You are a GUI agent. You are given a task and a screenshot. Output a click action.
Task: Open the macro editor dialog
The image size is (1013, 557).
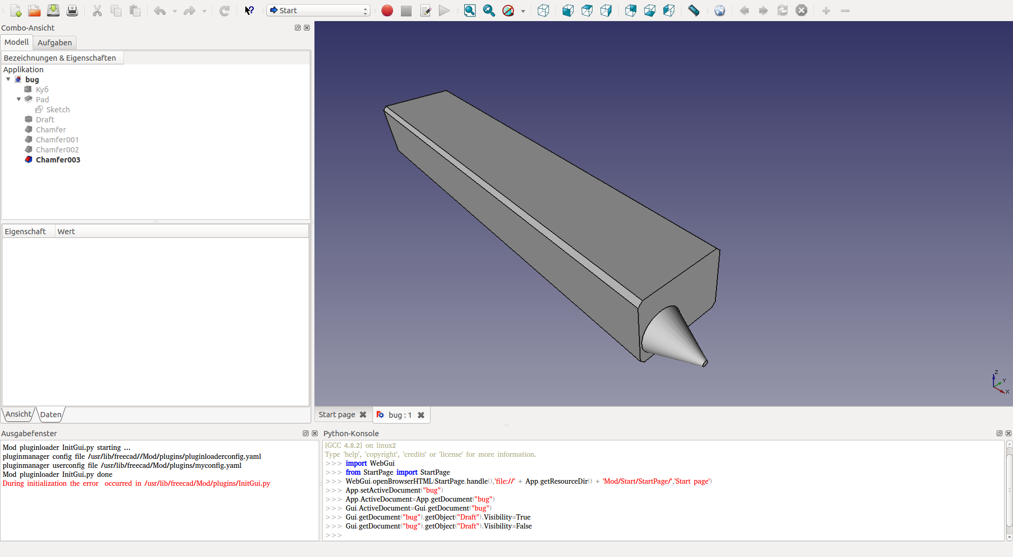(x=426, y=11)
